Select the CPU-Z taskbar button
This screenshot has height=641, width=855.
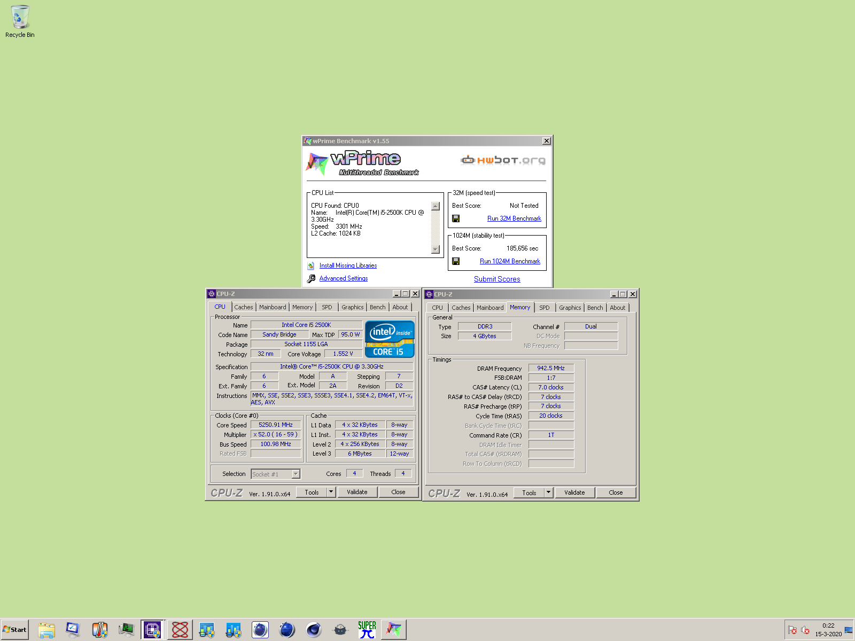click(x=153, y=630)
